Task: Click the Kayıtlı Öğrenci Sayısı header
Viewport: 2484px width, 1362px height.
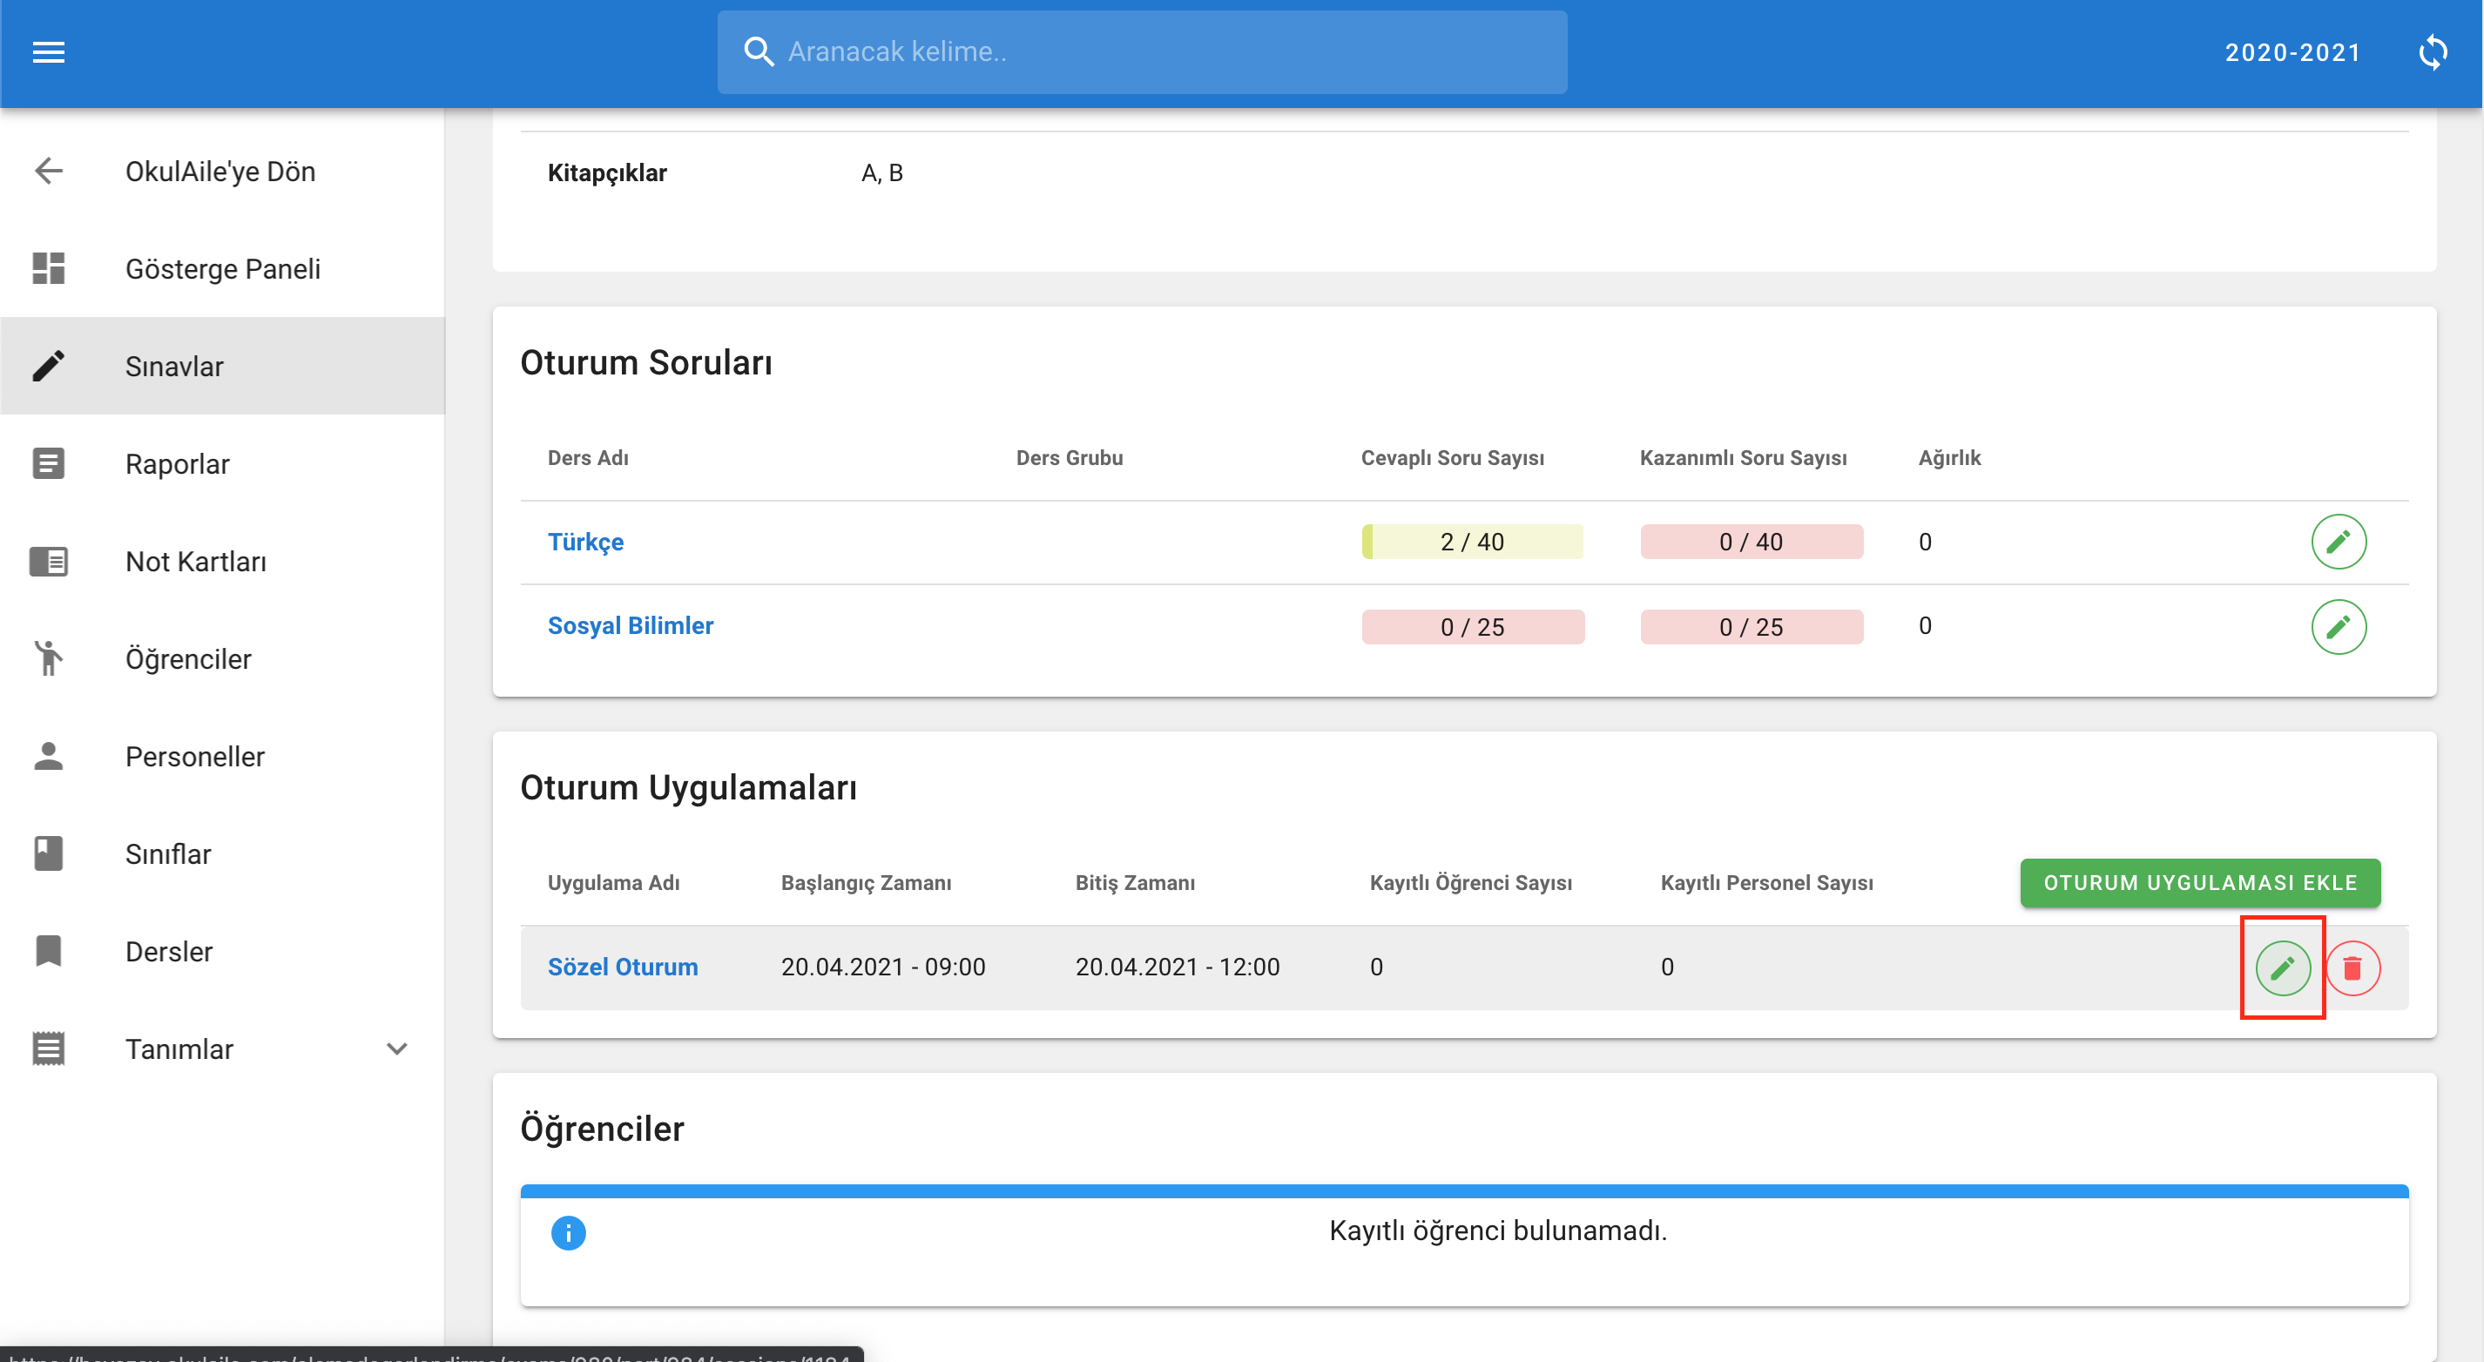Action: tap(1470, 883)
